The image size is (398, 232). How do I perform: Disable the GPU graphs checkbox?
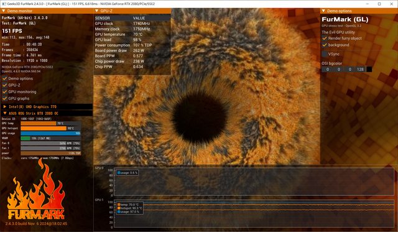4,98
